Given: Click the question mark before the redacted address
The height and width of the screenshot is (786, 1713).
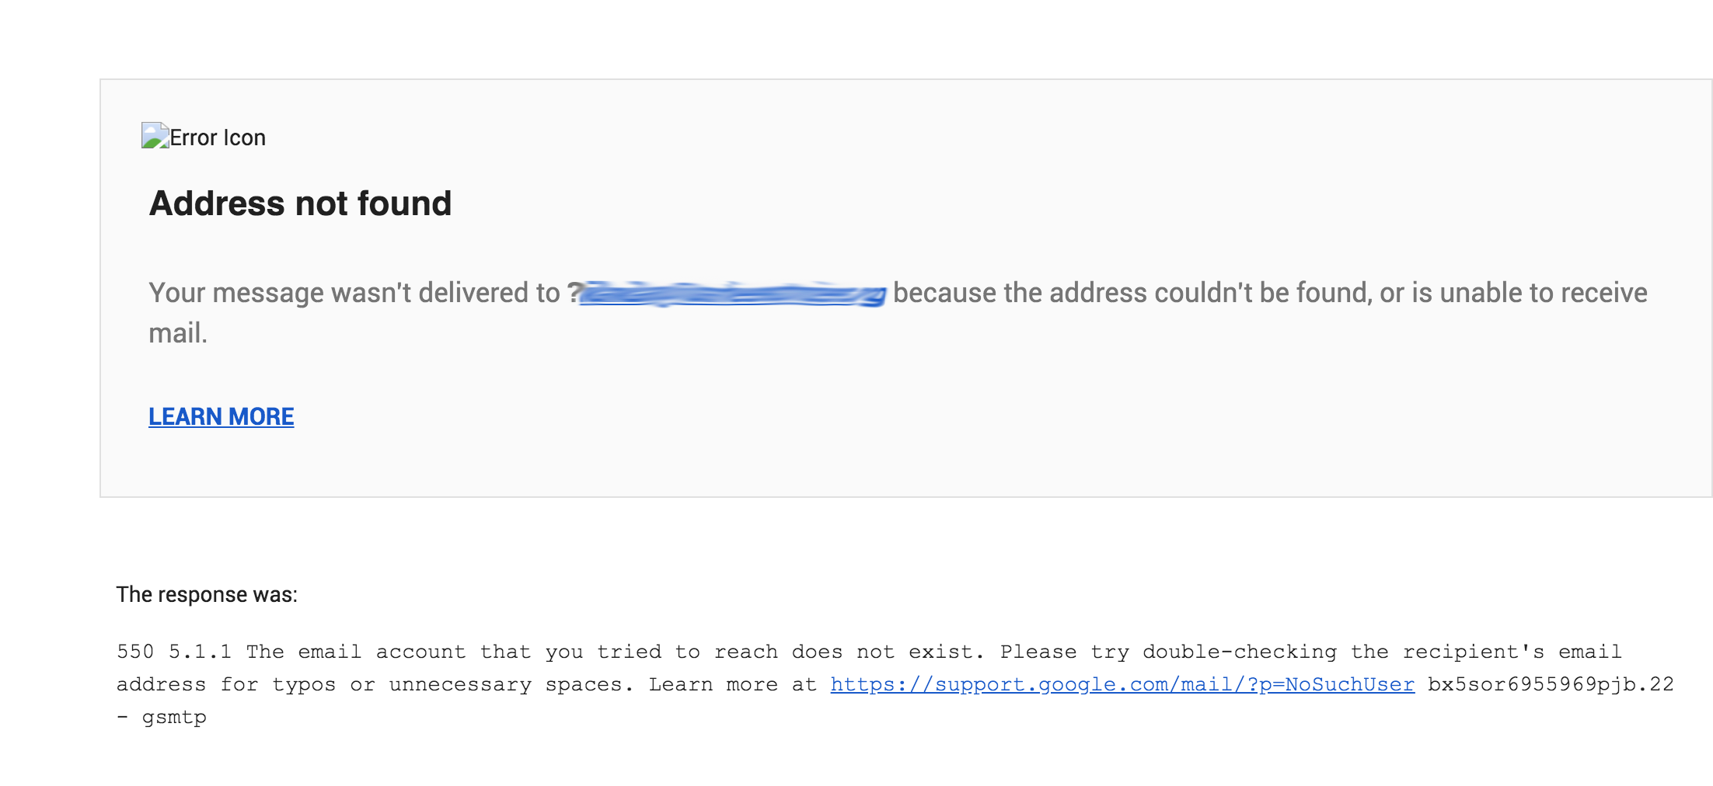Looking at the screenshot, I should [576, 293].
